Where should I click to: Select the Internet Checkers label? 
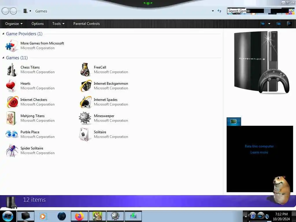pos(34,100)
